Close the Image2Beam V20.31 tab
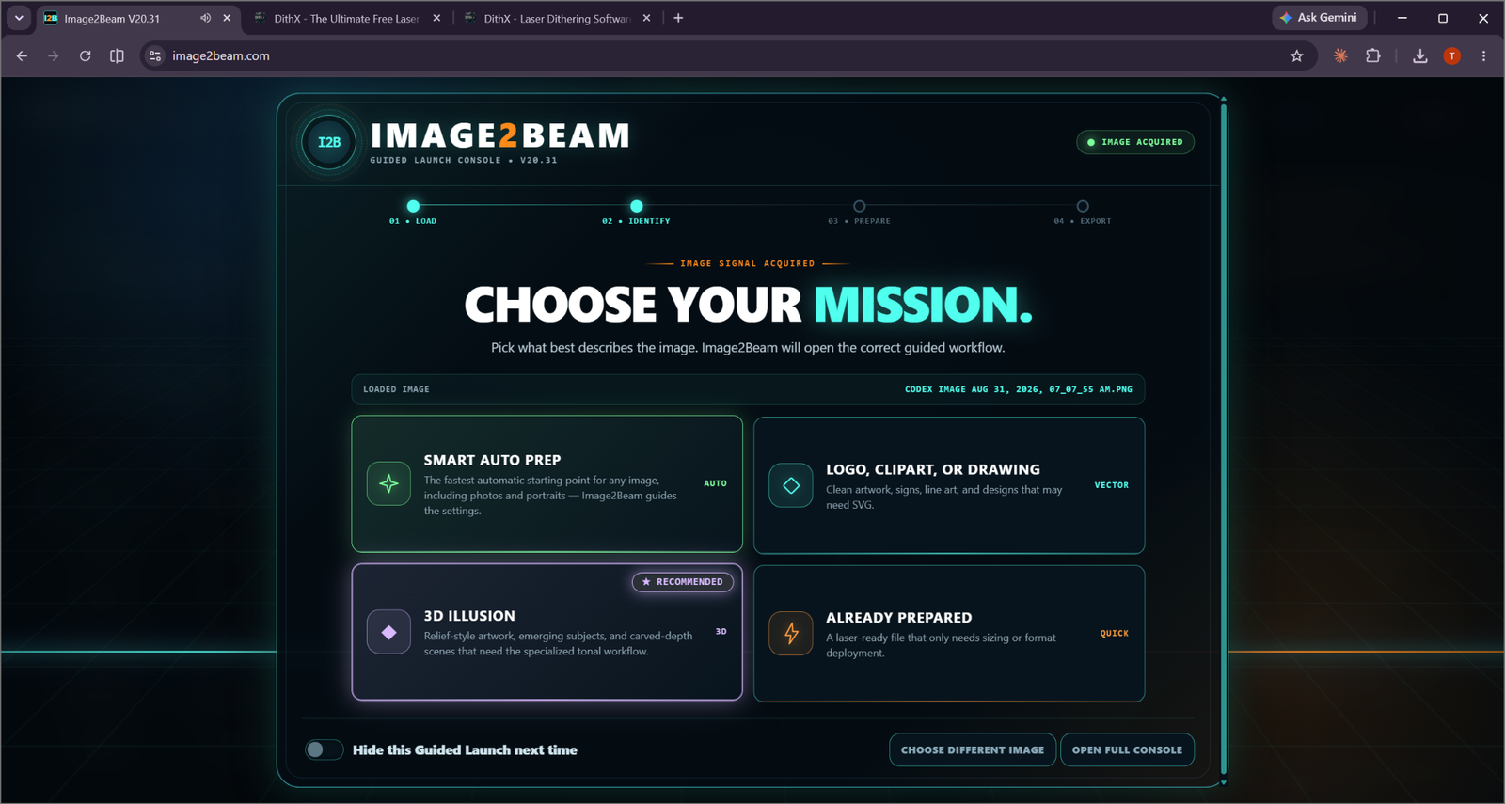The image size is (1505, 804). coord(227,18)
